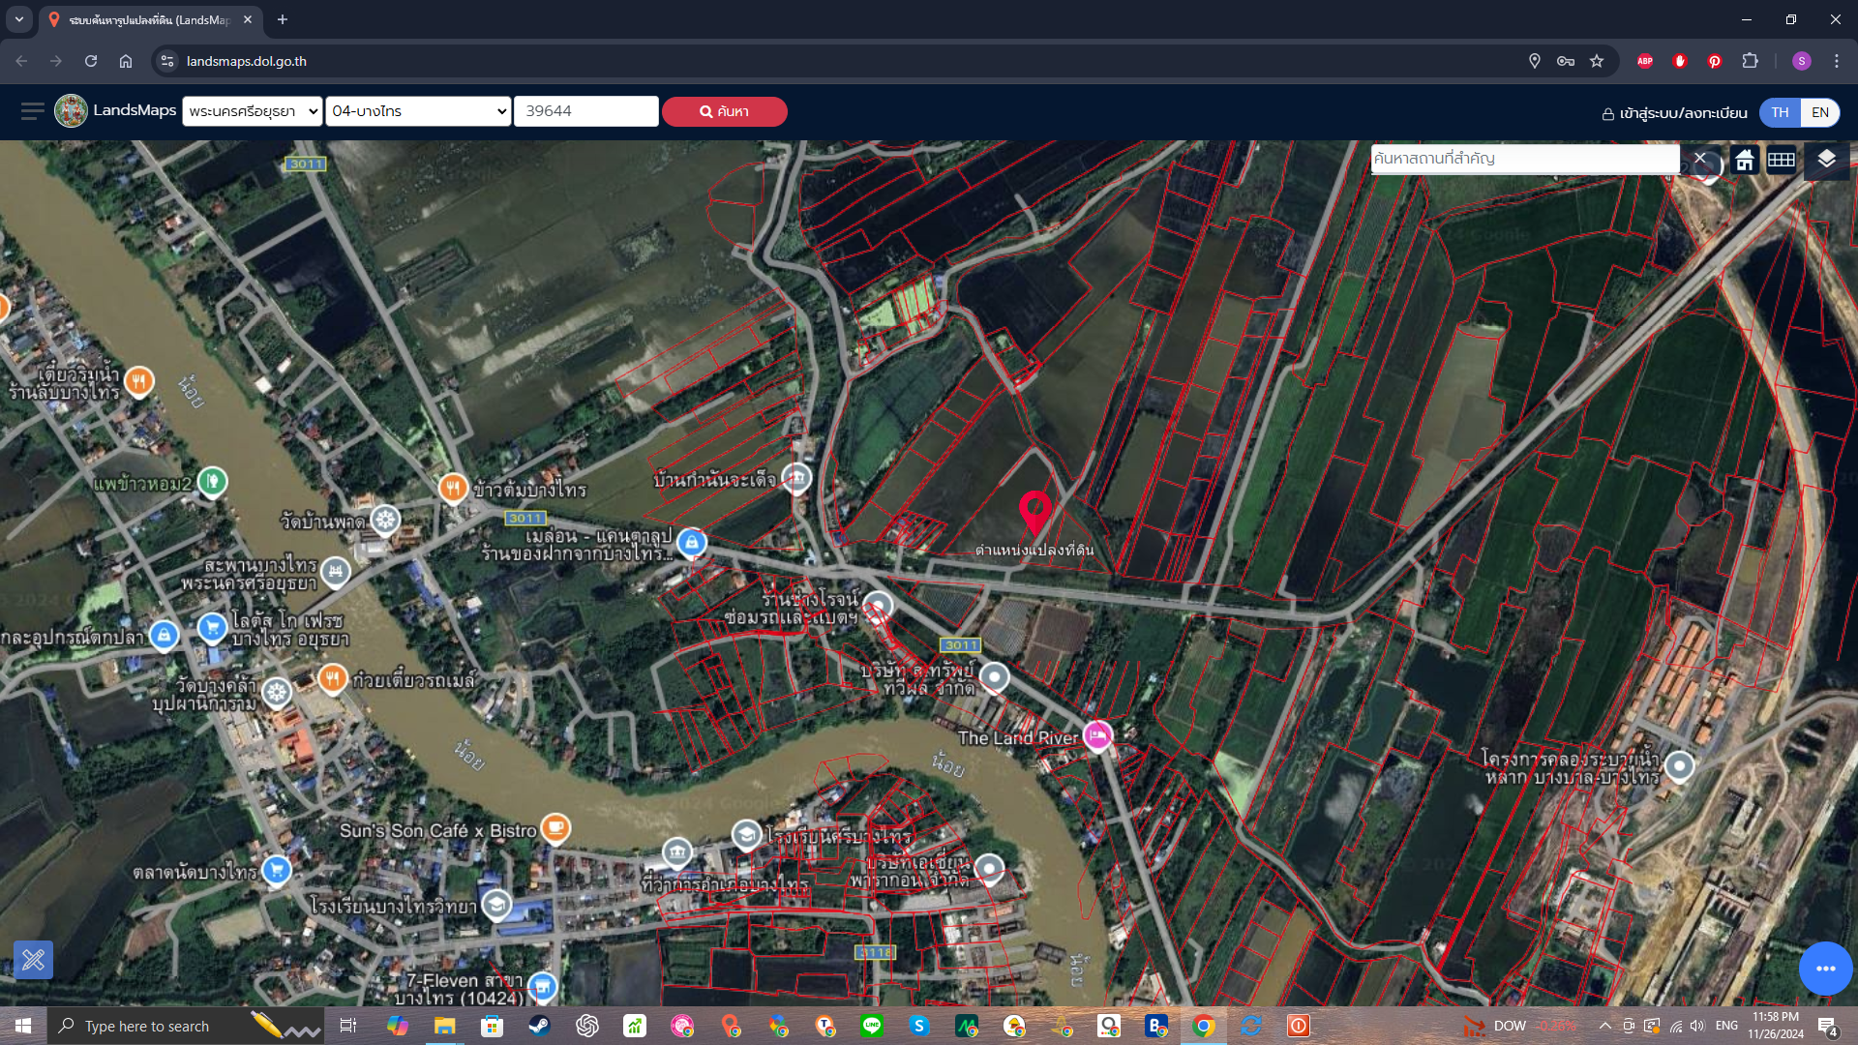Switch language to EN
Screen dimensions: 1858x1045
(x=1820, y=112)
